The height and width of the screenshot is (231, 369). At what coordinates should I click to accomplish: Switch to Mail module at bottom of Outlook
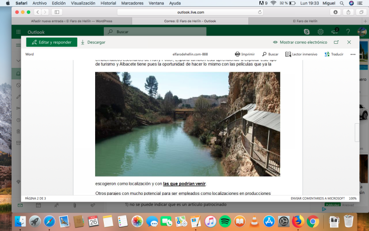[20, 205]
